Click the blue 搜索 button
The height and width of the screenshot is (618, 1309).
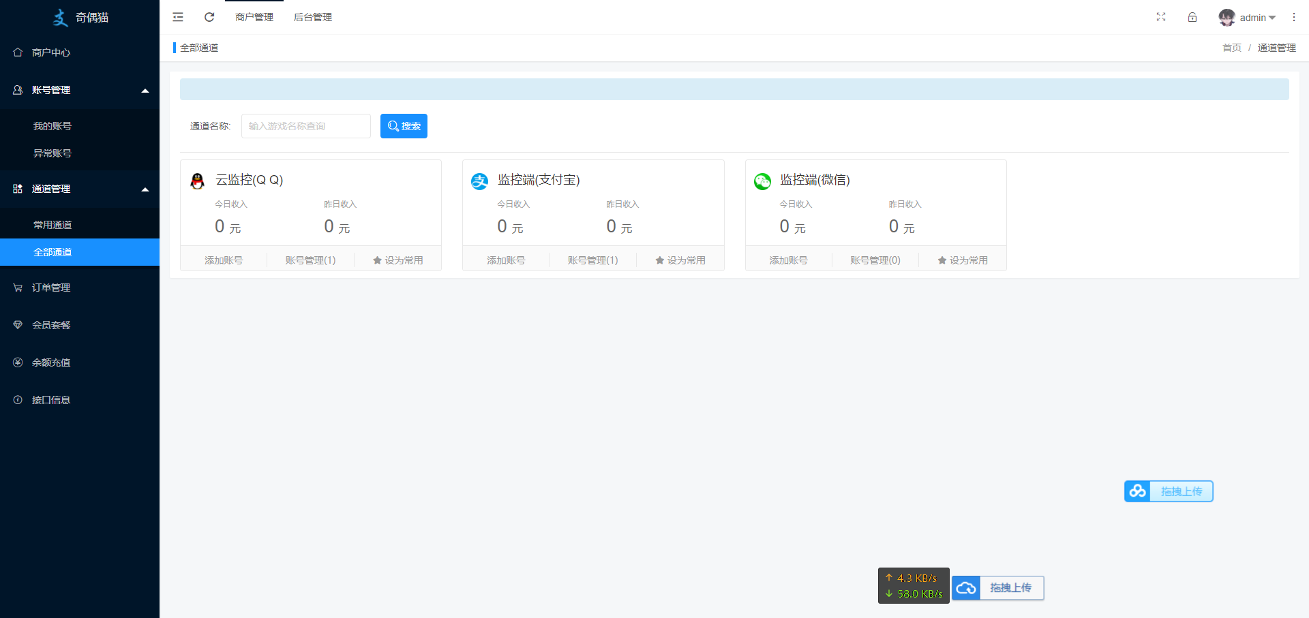tap(404, 126)
